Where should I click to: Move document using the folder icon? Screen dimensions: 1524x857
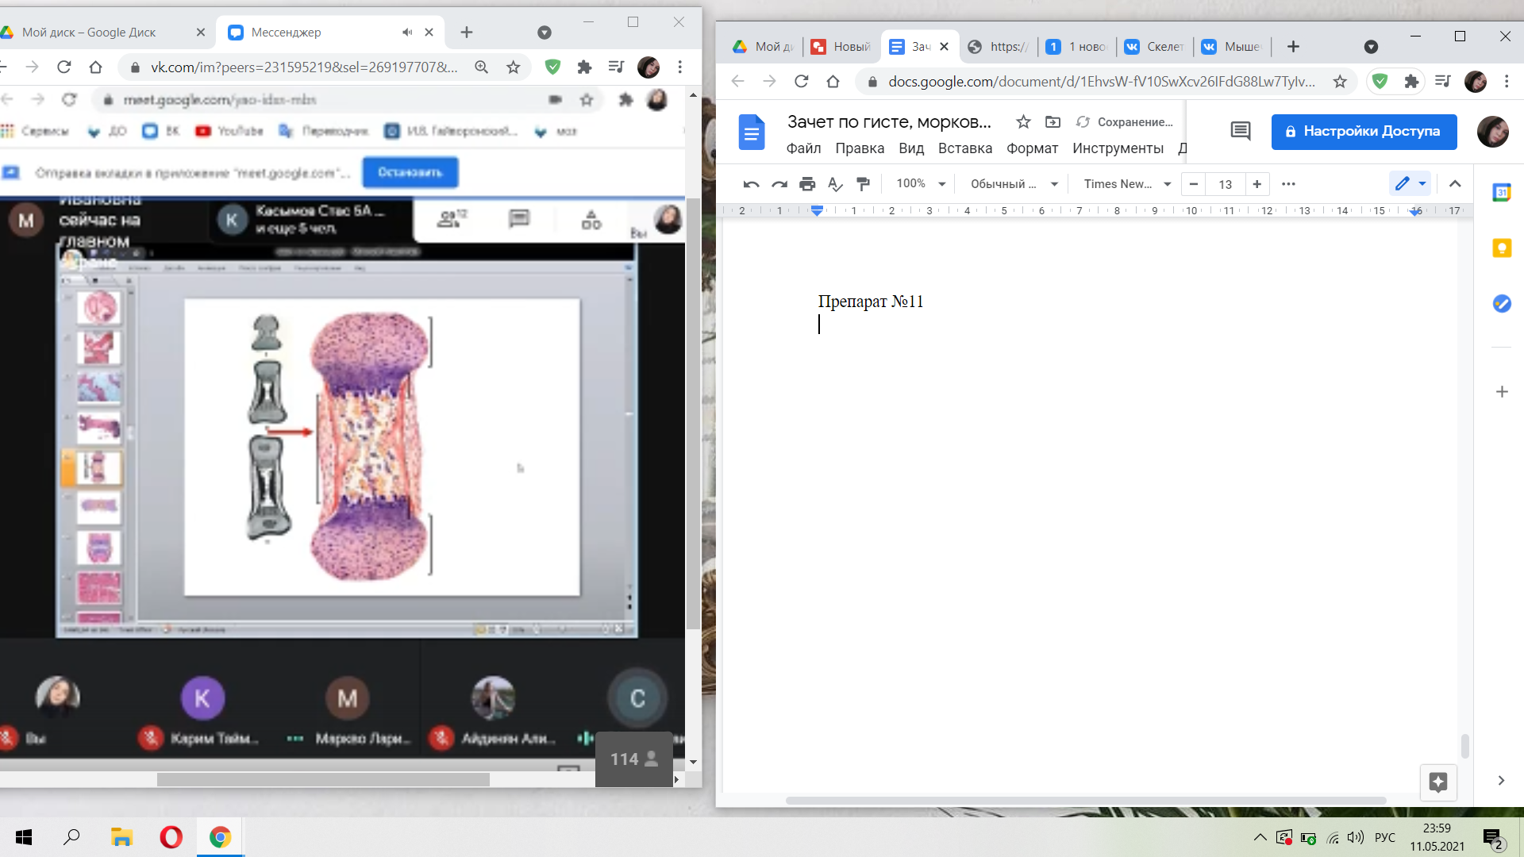pyautogui.click(x=1053, y=121)
